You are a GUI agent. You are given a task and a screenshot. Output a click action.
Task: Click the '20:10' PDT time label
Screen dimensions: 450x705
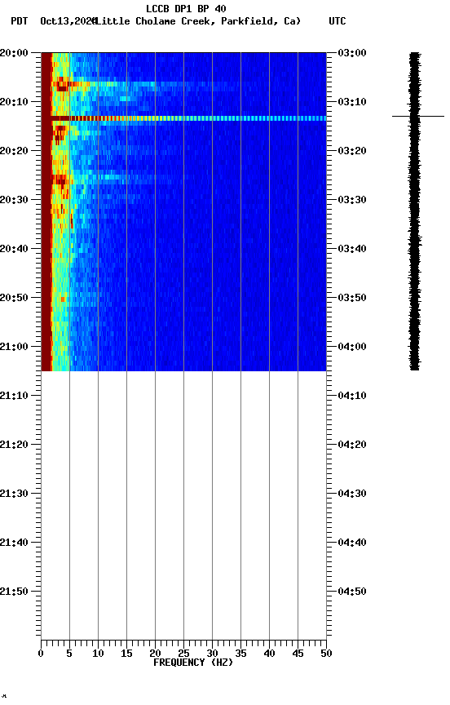click(x=14, y=102)
